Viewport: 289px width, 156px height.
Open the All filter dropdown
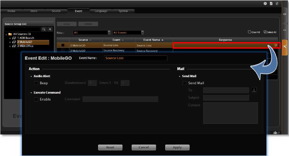click(x=109, y=33)
